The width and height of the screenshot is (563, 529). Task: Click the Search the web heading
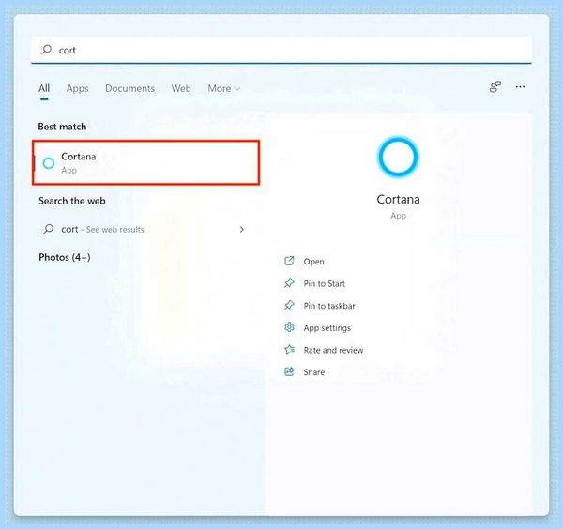point(72,201)
